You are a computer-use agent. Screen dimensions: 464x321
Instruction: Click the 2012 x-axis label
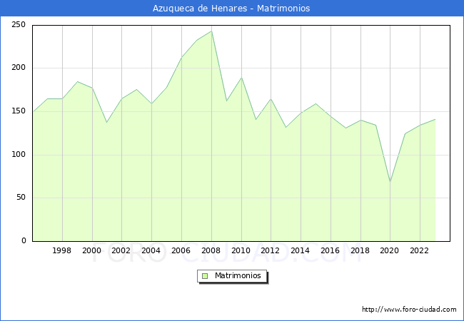pos(270,250)
